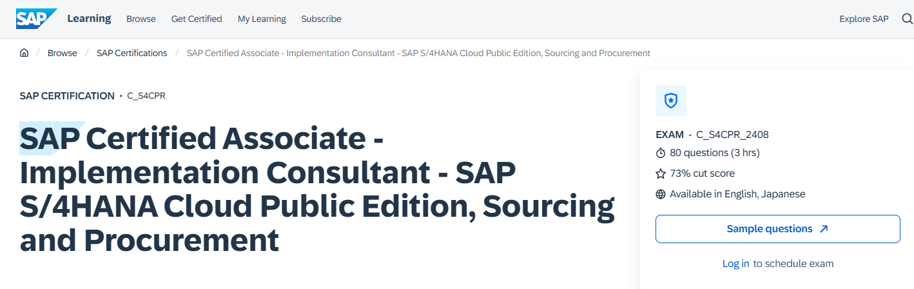
Task: Click Log in to schedule exam
Action: [x=735, y=263]
